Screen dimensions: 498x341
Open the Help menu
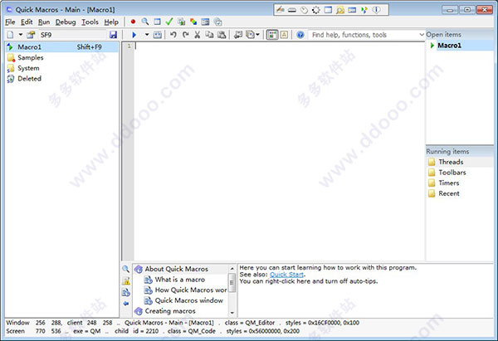[x=111, y=22]
